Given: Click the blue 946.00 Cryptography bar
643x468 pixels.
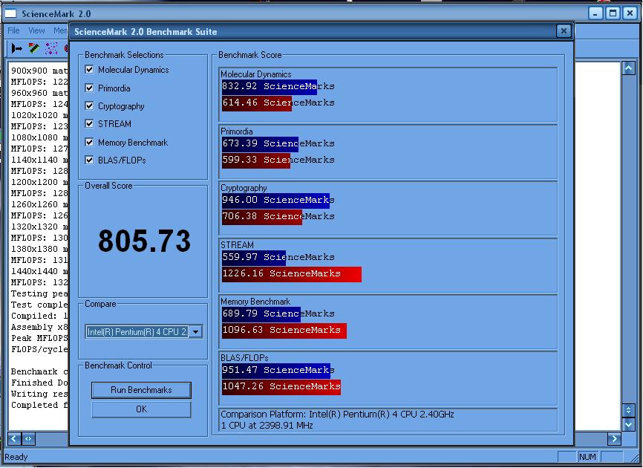Looking at the screenshot, I should tap(275, 200).
